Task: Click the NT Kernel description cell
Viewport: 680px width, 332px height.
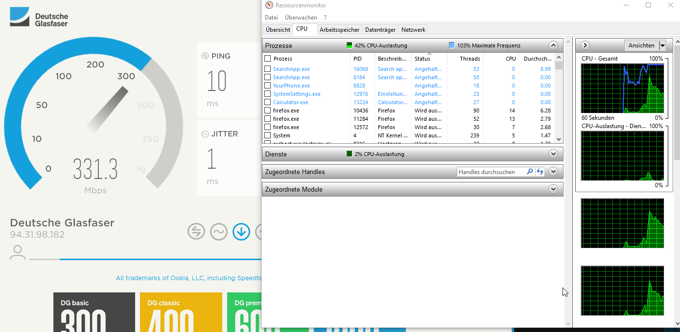Action: coord(393,135)
